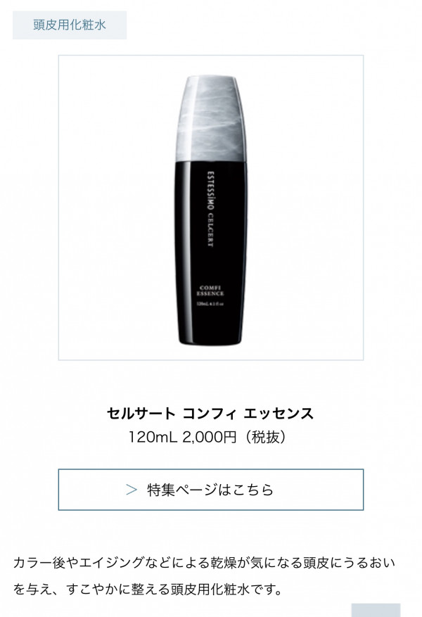Open the 特集ページはこちら feature page button
This screenshot has width=422, height=617.
tap(211, 490)
